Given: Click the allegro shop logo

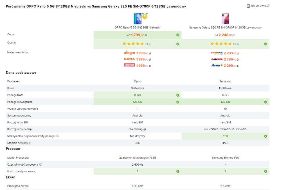Looking at the screenshot, I should click(129, 53).
